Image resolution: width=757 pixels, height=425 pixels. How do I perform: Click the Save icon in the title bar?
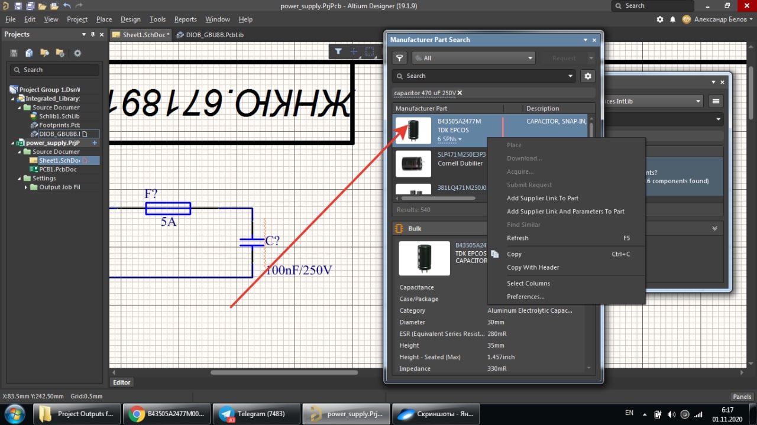point(18,6)
